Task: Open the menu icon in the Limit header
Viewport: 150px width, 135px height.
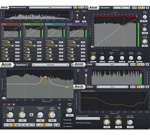Action: (147, 65)
